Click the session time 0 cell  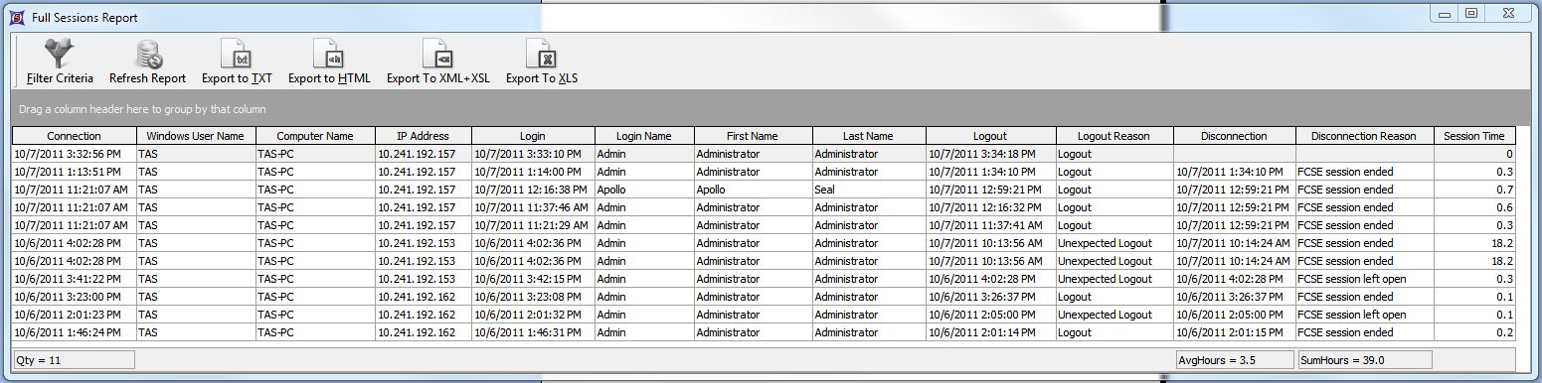(1474, 154)
